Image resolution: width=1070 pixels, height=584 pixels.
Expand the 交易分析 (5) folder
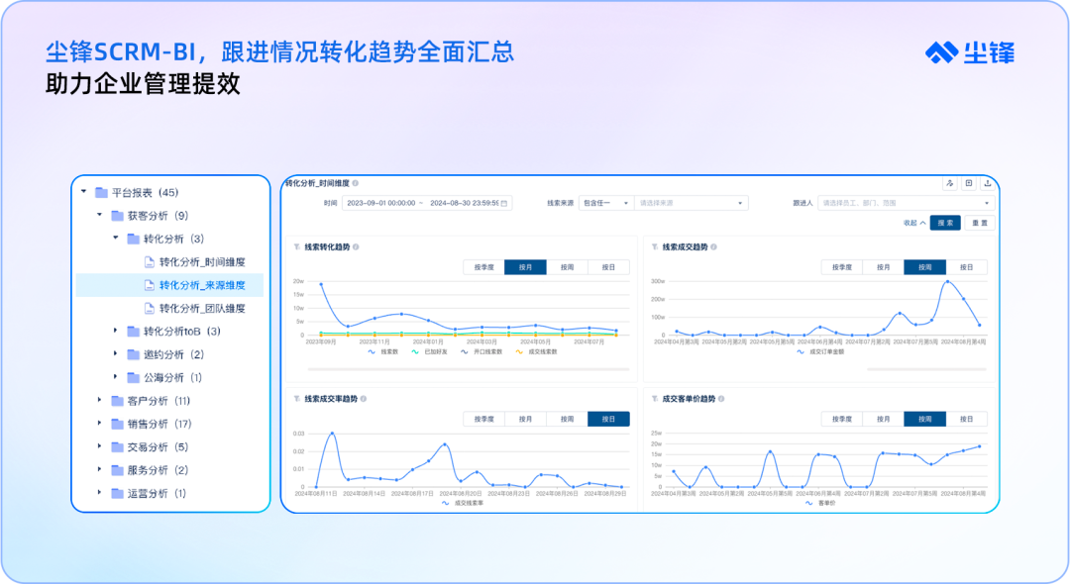tap(100, 447)
